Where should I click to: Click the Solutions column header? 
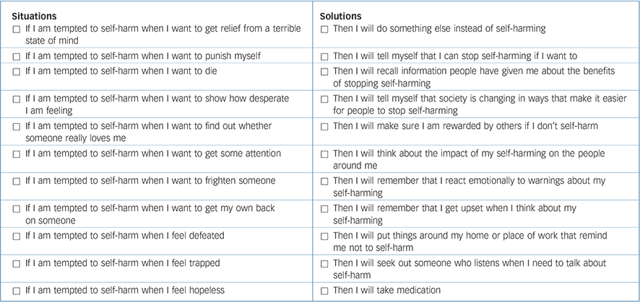[341, 16]
